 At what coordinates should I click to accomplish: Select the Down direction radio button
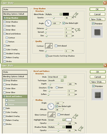57,88
